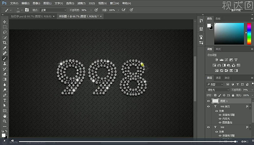
Task: Add Curves adjustment icon
Action: coord(226,60)
